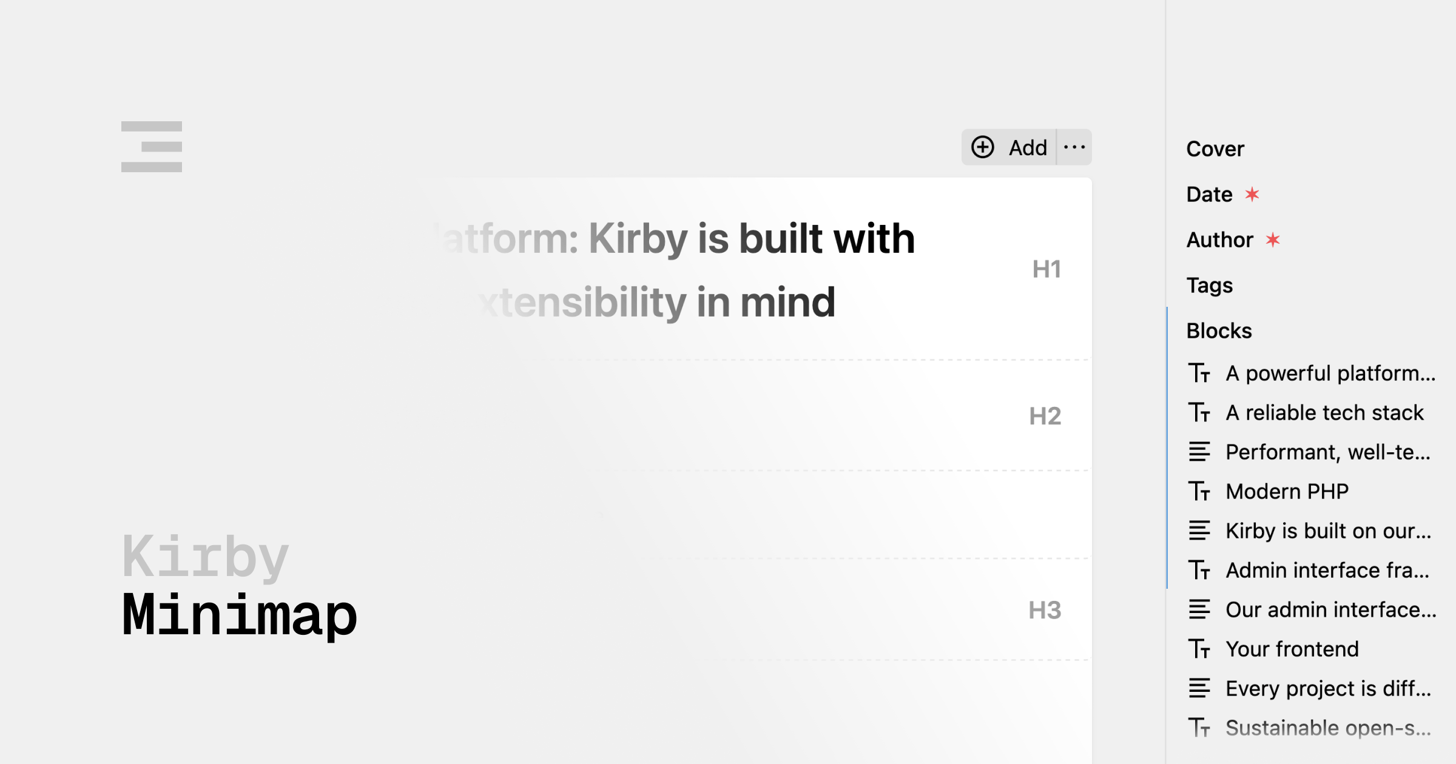Image resolution: width=1456 pixels, height=764 pixels.
Task: Click the Sustainable open-s... heading entry
Action: 1329,728
